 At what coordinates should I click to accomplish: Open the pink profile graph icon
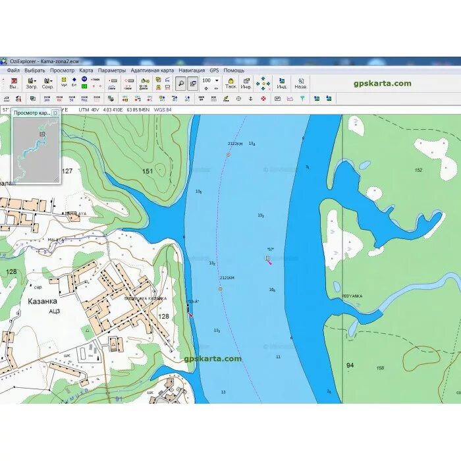[x=290, y=99]
